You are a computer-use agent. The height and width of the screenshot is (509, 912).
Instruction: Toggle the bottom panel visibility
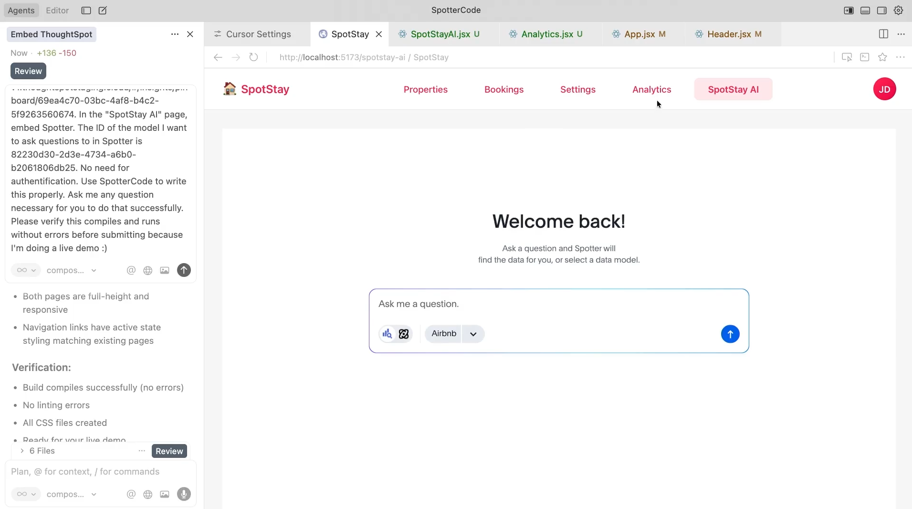coord(865,11)
